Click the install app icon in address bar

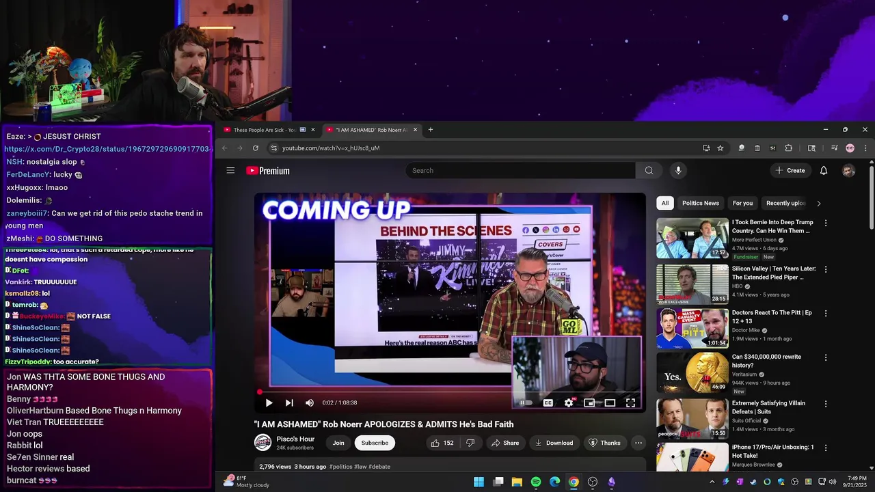[706, 148]
